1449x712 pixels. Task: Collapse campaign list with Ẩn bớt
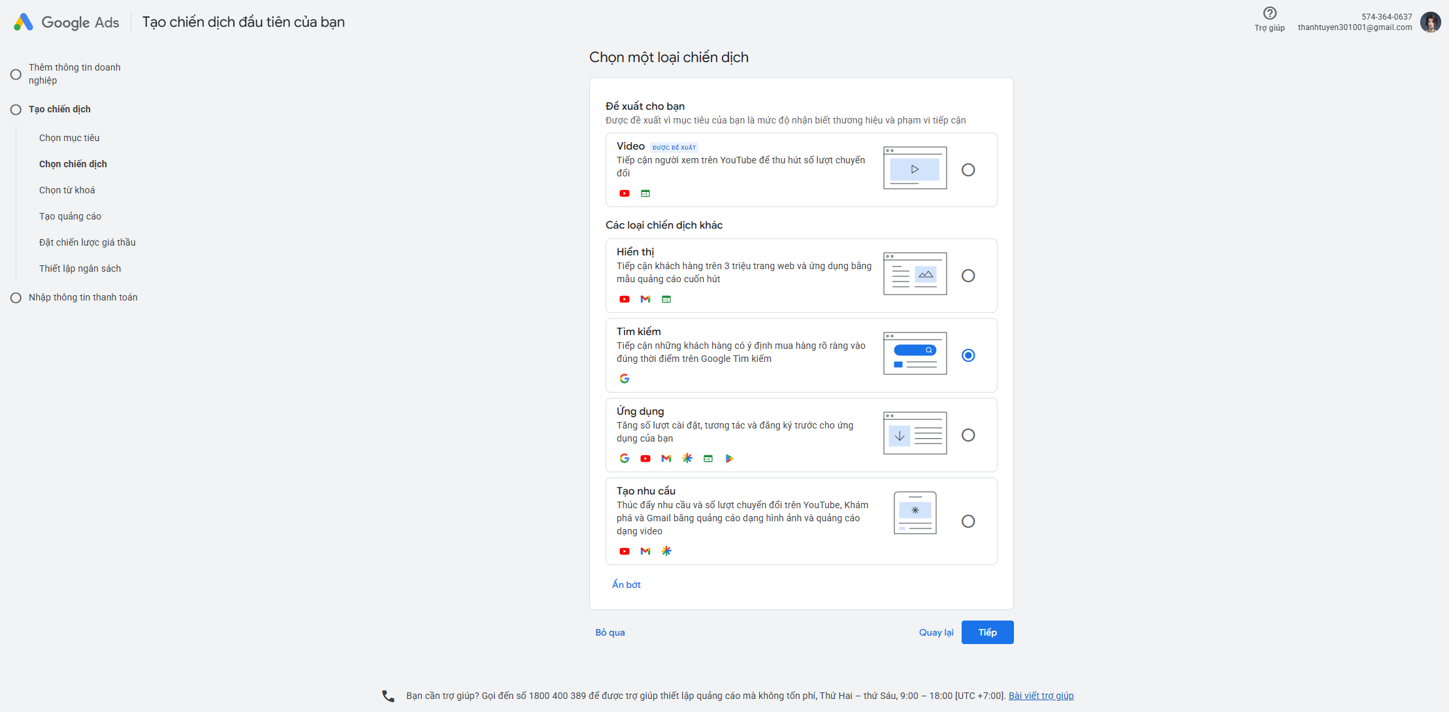(x=626, y=585)
